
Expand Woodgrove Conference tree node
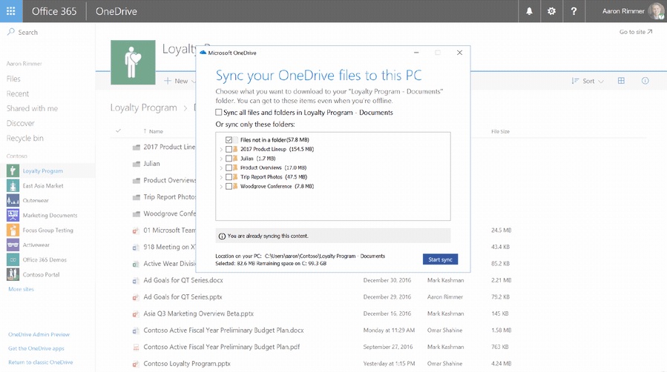tap(221, 187)
